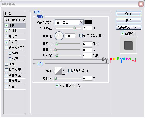The width and height of the screenshot is (145, 118).
Task: Click the contour curve thumbnail
Action: point(59,71)
